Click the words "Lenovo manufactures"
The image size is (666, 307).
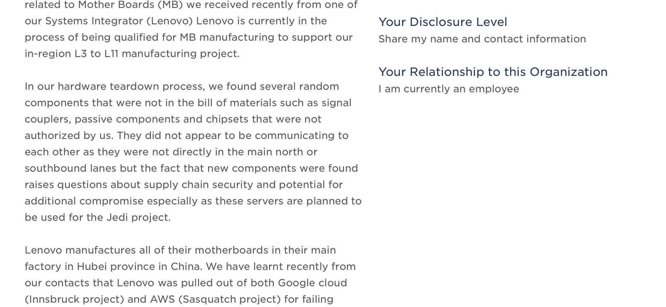[x=80, y=250]
